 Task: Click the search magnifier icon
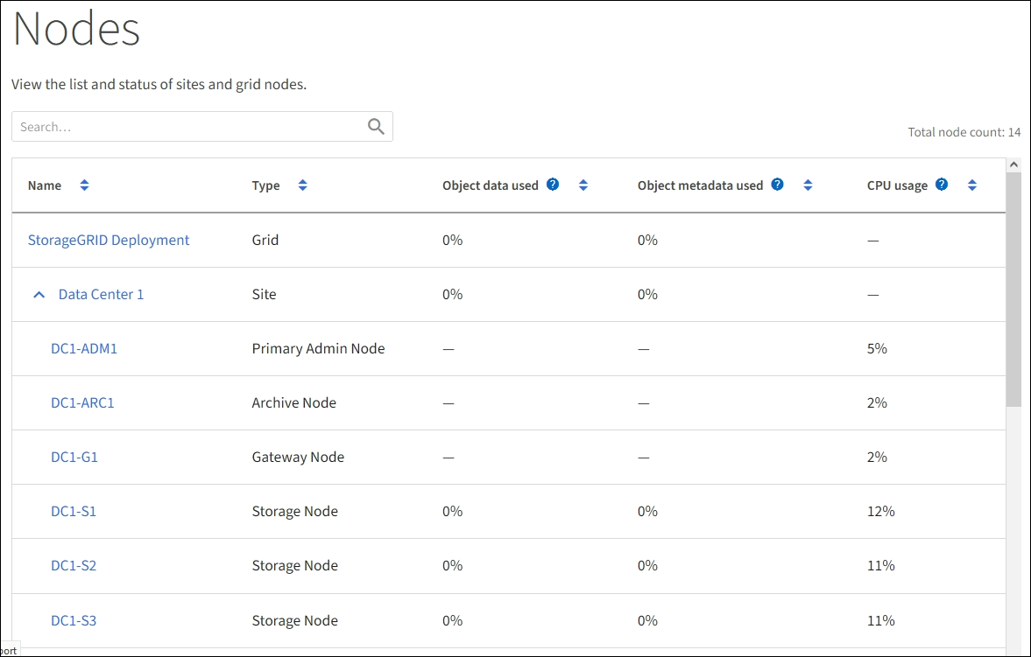coord(376,127)
